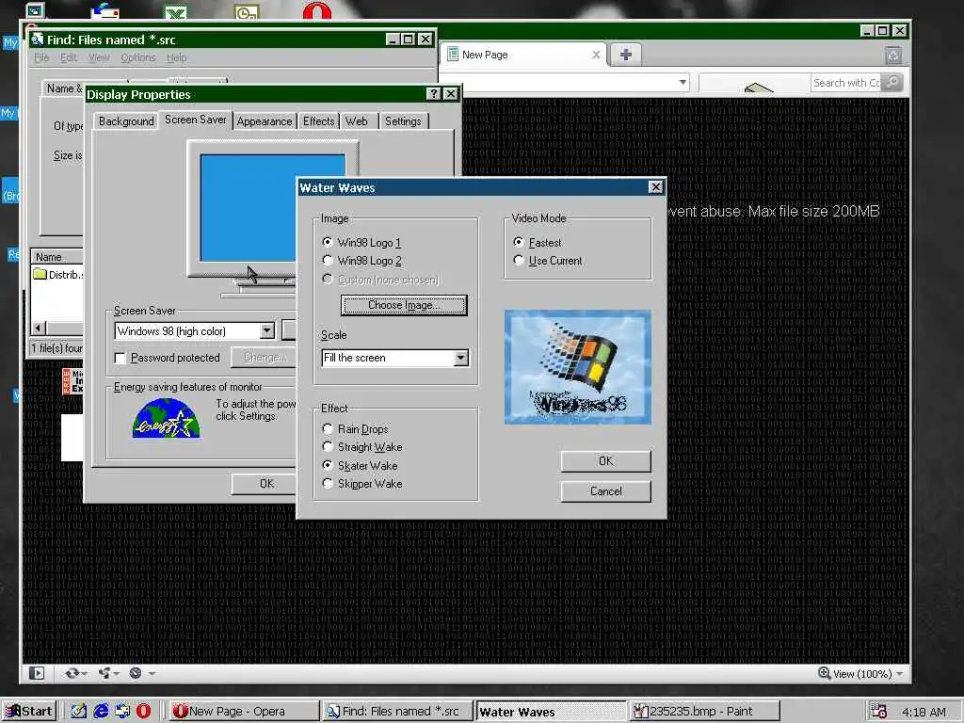Image resolution: width=964 pixels, height=723 pixels.
Task: Open the File menu in Find window
Action: coord(41,57)
